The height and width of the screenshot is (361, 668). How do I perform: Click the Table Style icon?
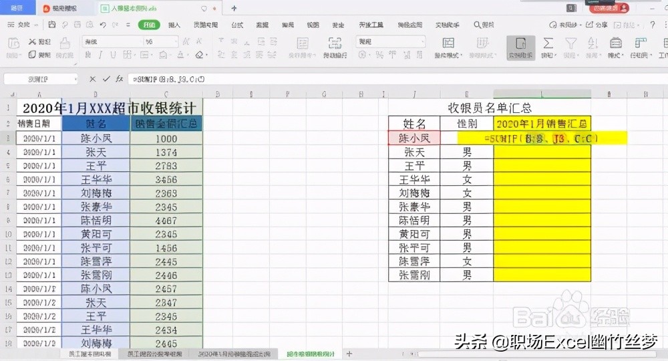[482, 43]
